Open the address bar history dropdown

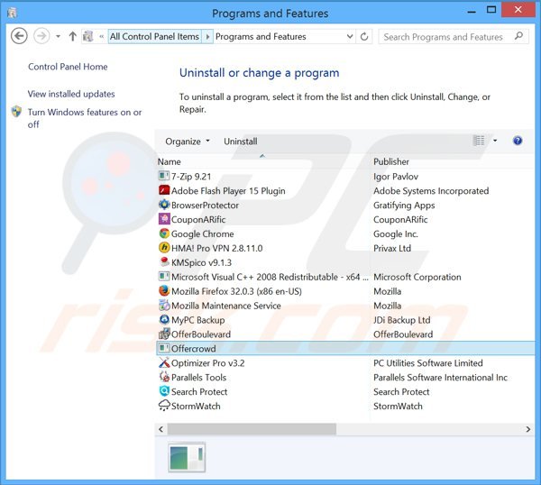coord(350,37)
